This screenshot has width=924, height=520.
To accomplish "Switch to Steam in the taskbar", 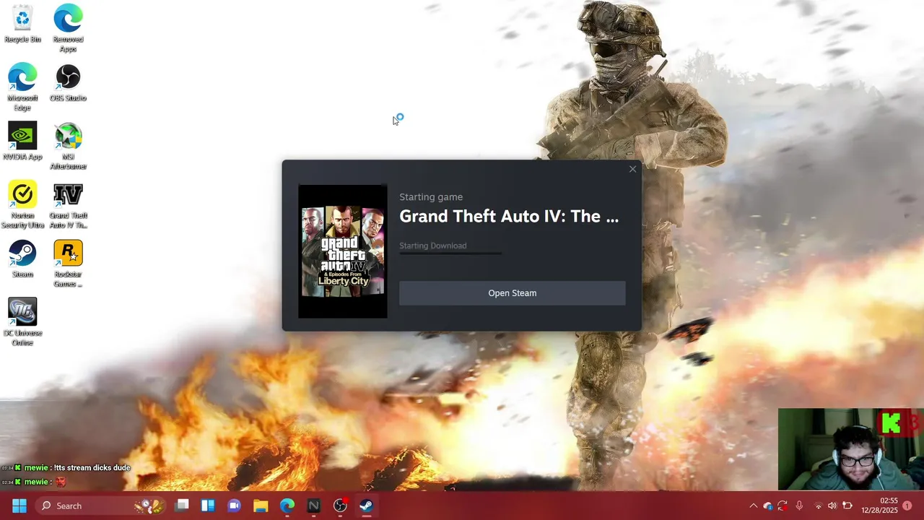I will [x=367, y=506].
